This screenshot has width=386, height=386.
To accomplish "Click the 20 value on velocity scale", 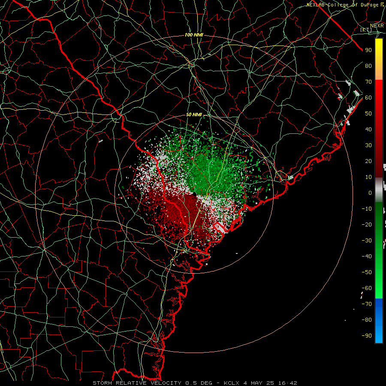I will (368, 161).
